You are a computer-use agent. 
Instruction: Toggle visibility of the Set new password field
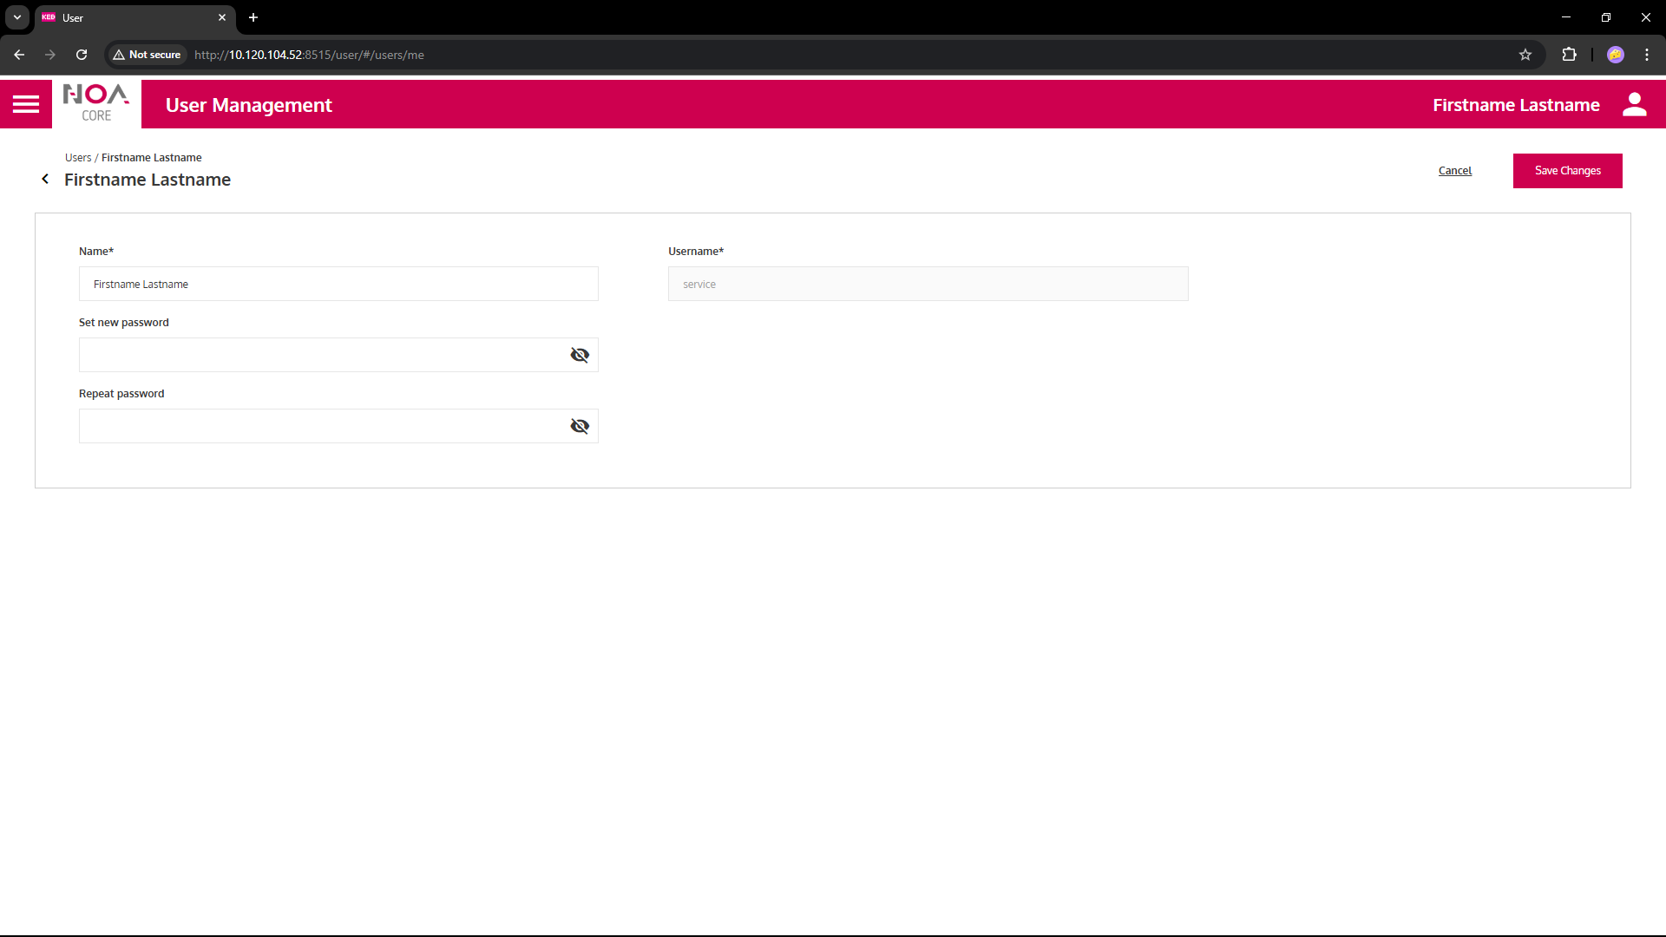580,355
